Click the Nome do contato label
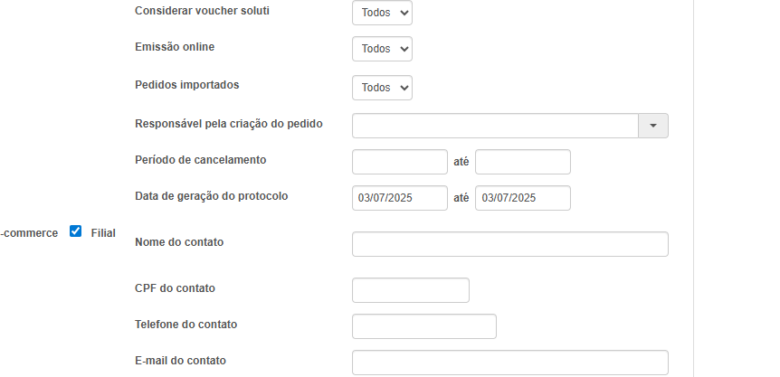This screenshot has height=377, width=780. click(x=179, y=242)
